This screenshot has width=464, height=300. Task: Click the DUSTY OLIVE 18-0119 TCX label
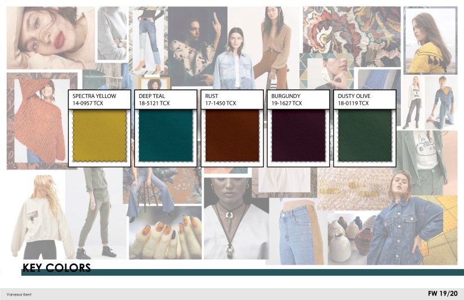354,100
